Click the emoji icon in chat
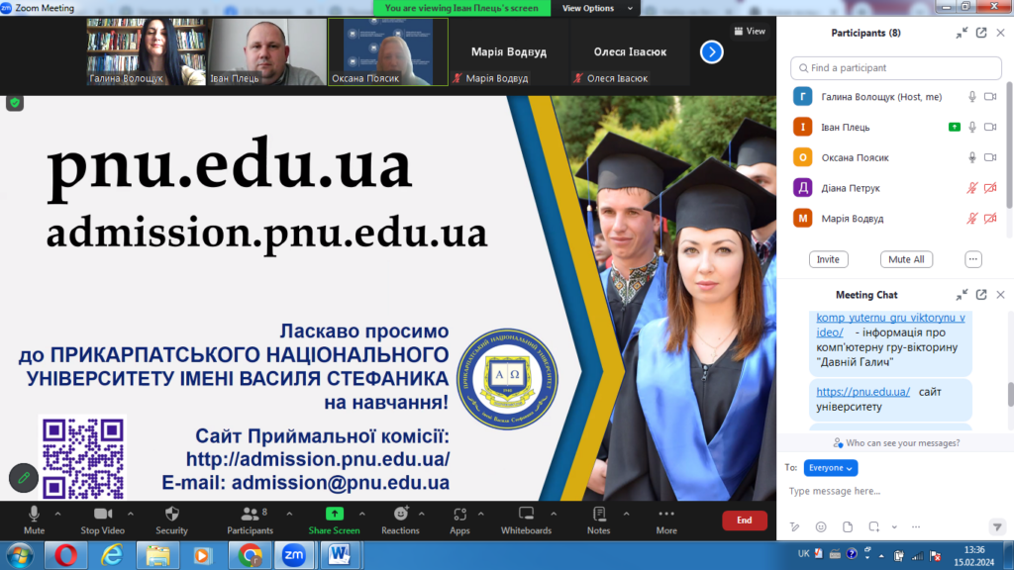Image resolution: width=1014 pixels, height=570 pixels. pyautogui.click(x=821, y=526)
